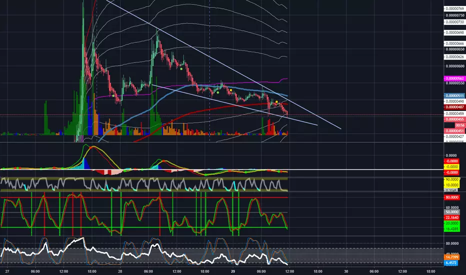Click the 0.00000498 price label
The width and height of the screenshot is (466, 275).
pos(454,101)
